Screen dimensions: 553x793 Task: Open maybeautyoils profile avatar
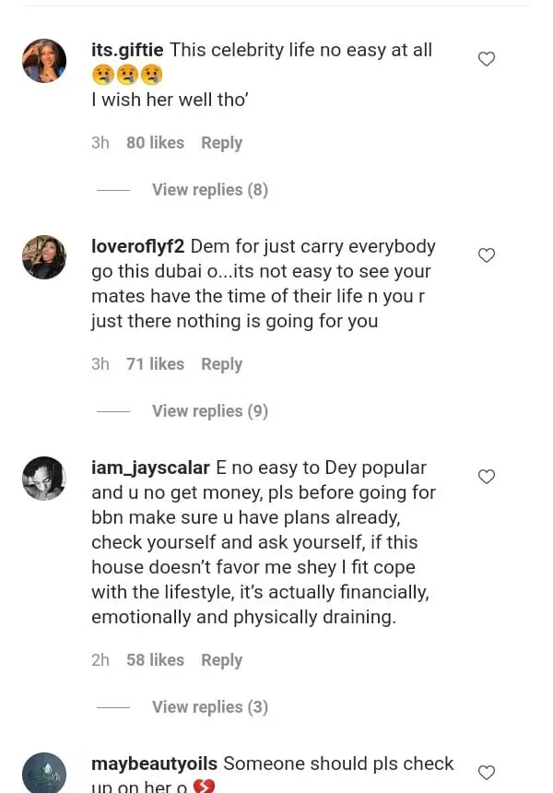click(44, 773)
